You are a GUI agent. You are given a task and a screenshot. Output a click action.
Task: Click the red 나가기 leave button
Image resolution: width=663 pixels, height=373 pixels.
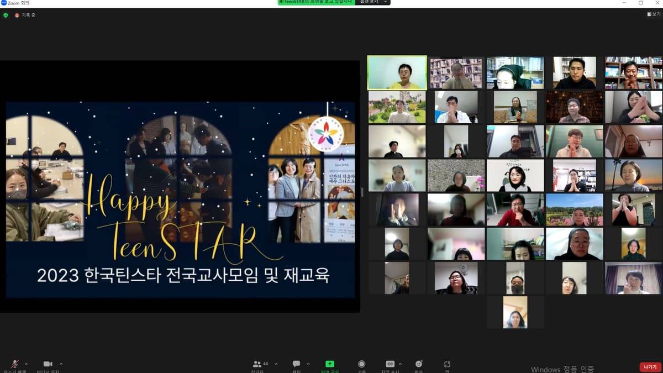click(x=649, y=367)
